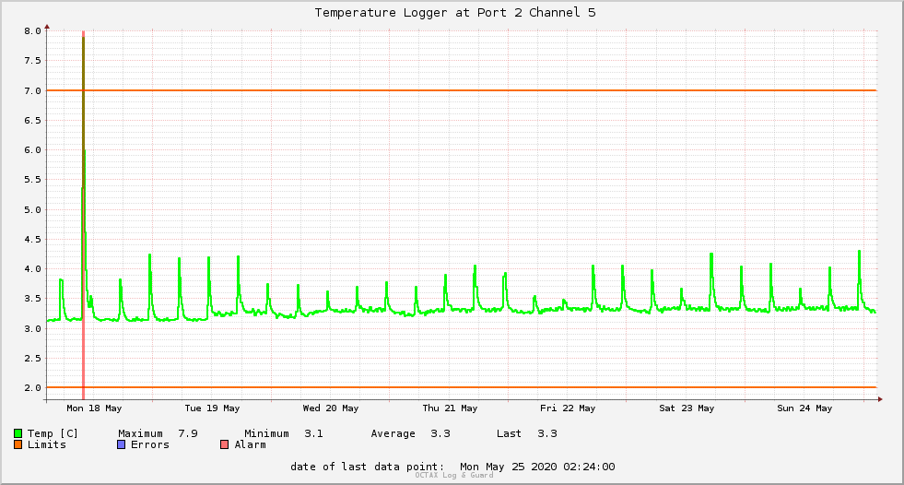The height and width of the screenshot is (485, 904).
Task: Click the Last 3.3 value
Action: click(547, 433)
